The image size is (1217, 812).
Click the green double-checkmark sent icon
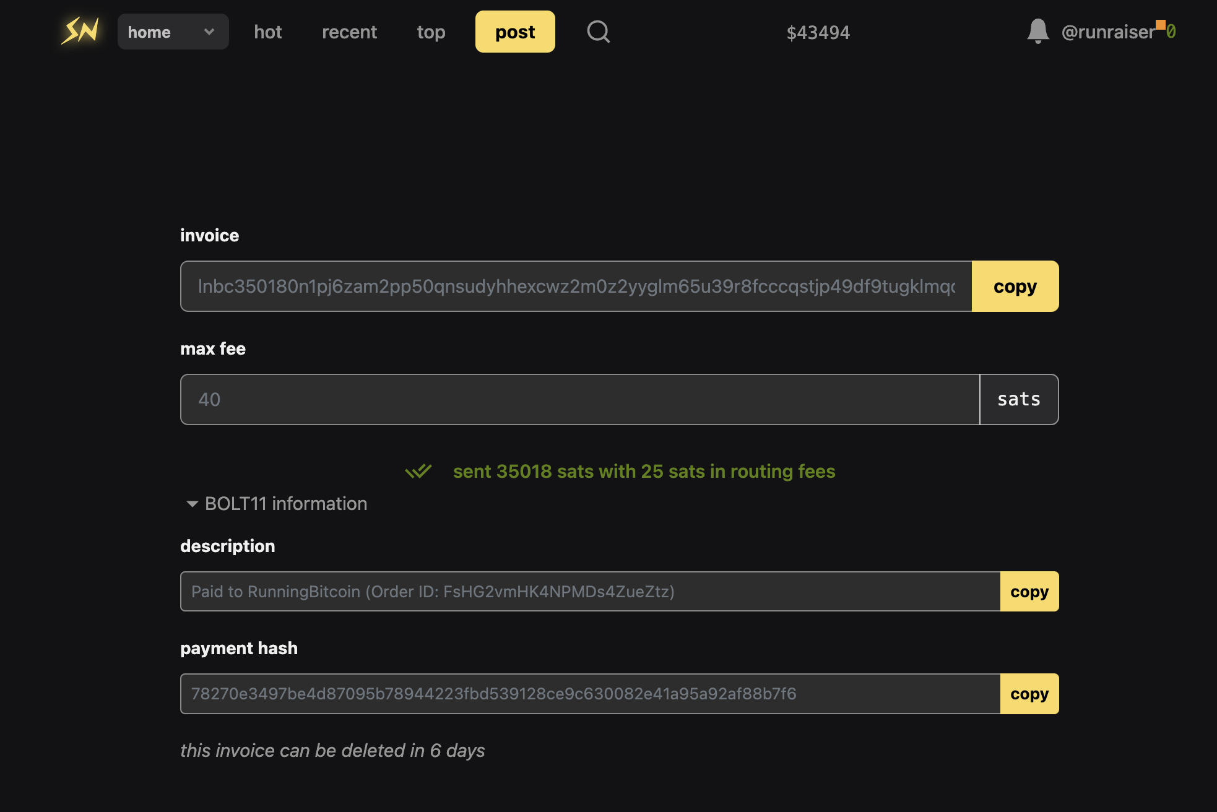(x=418, y=472)
